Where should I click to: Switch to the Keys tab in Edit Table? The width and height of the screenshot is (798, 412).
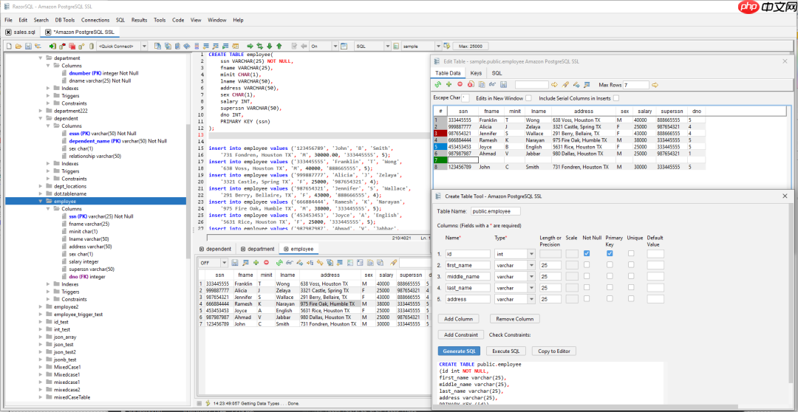coord(476,73)
